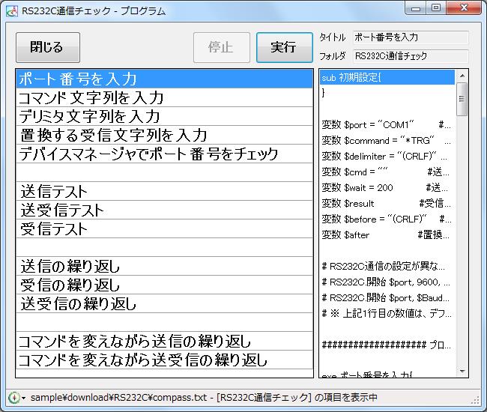The image size is (487, 412).
Task: Choose デリミタ文字列を入力 entry
Action: (x=164, y=116)
